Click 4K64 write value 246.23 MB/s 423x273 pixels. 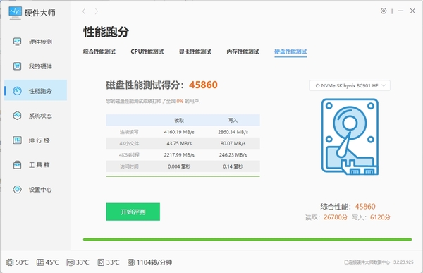(233, 155)
